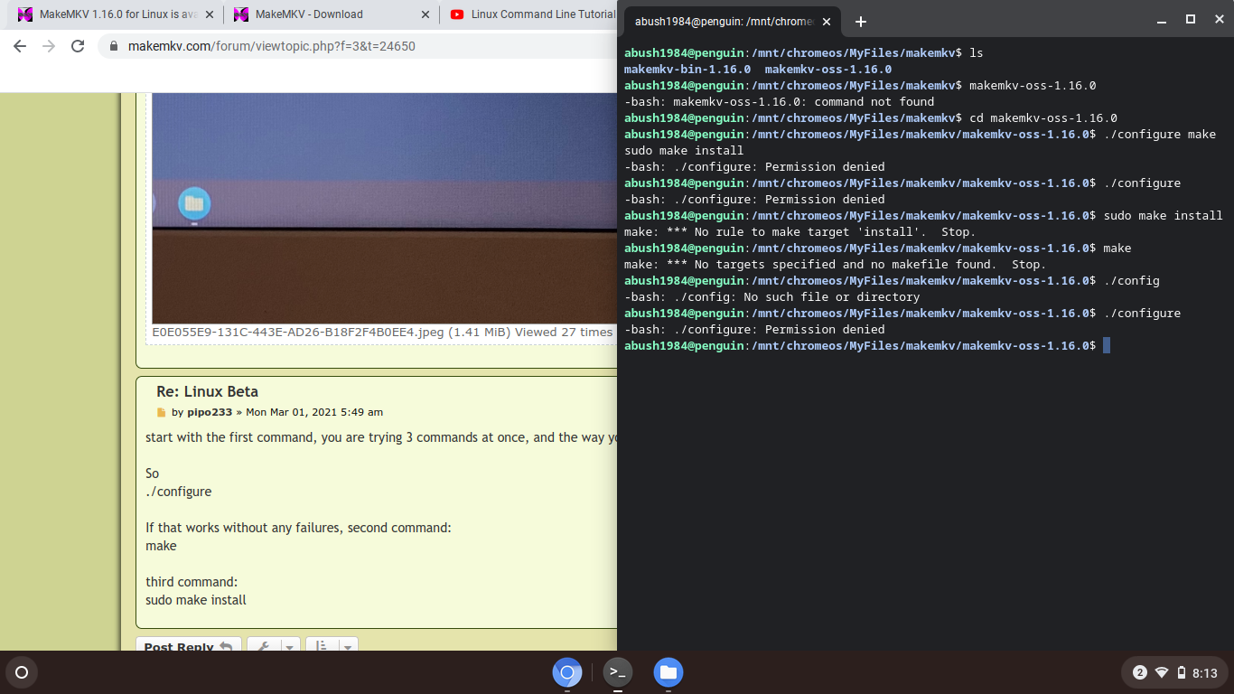Screen dimensions: 1234x694
Task: Open a new terminal tab with plus button
Action: click(861, 22)
